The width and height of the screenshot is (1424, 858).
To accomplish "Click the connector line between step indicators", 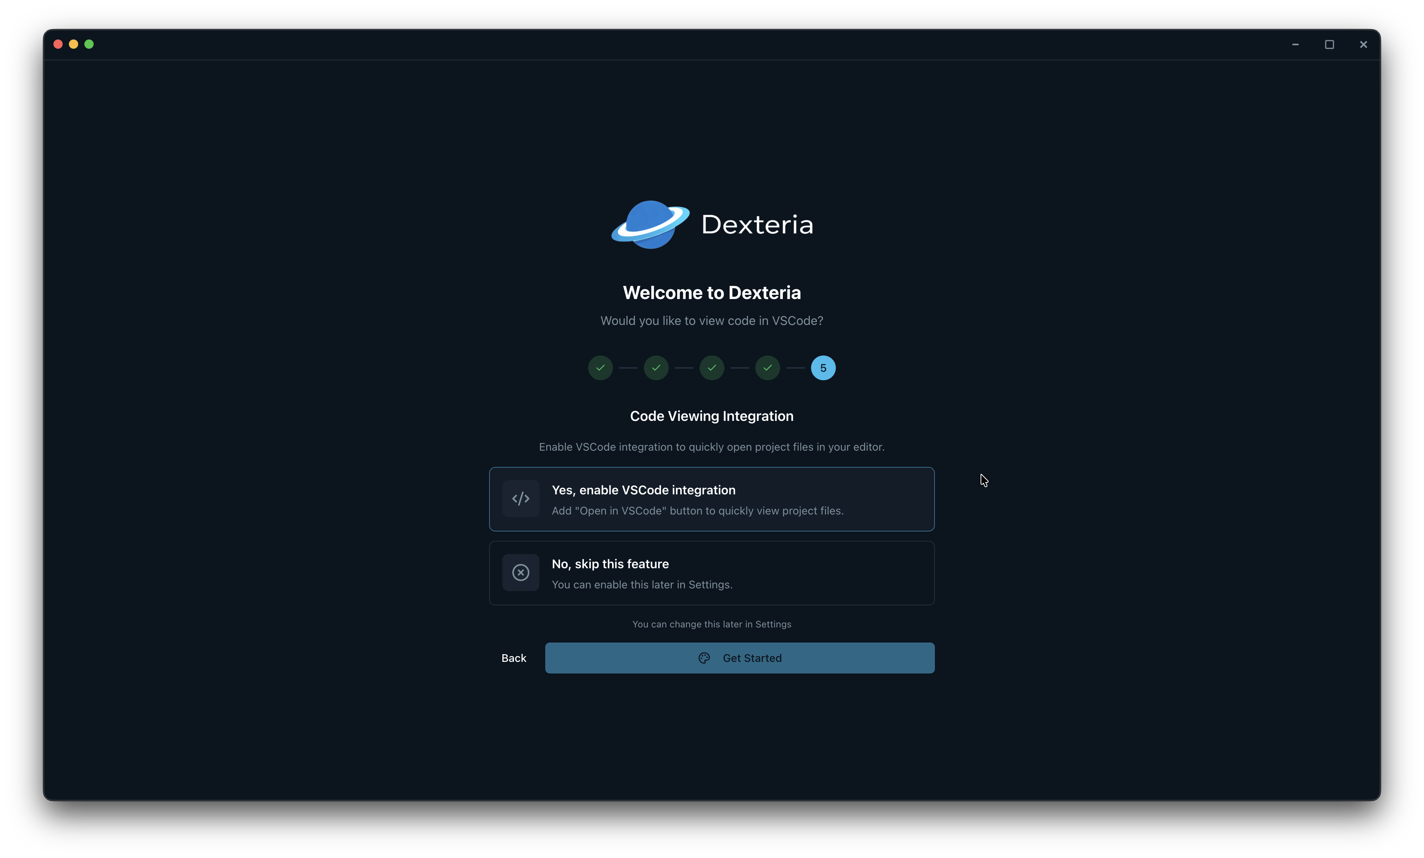I will coord(628,368).
